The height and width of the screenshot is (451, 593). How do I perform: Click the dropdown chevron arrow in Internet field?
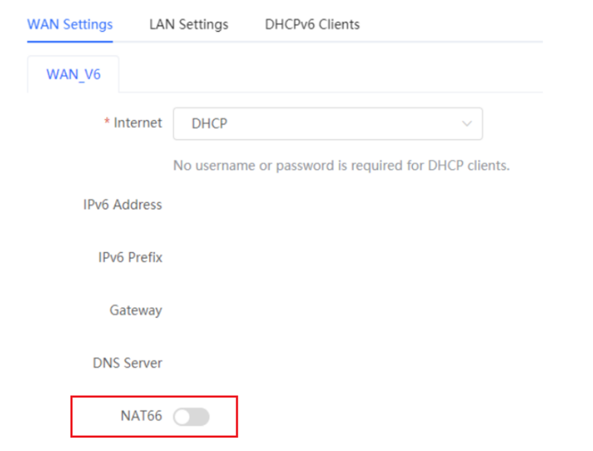point(467,124)
